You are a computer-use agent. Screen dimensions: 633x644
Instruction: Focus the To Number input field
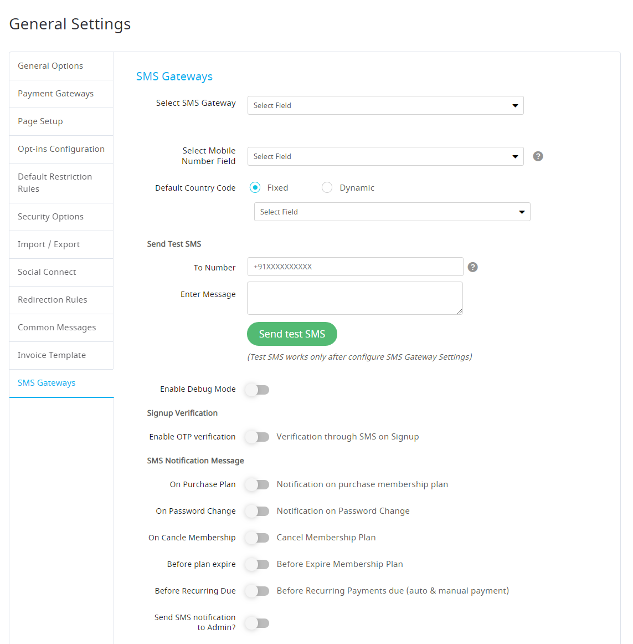355,267
